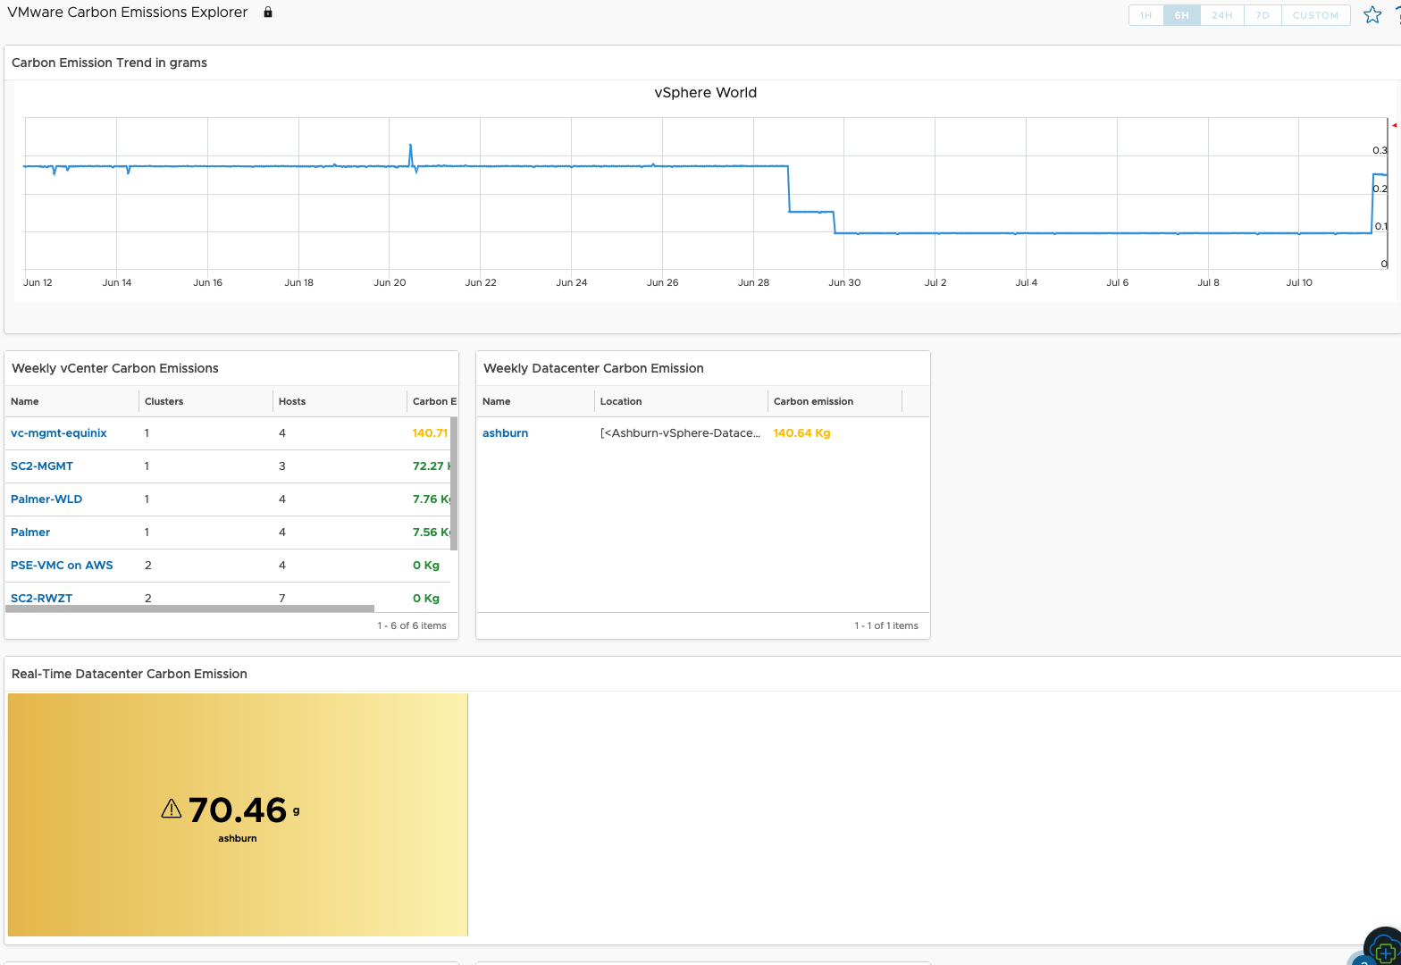Sort vCenter table by Hosts column
The image size is (1401, 965).
coord(340,401)
